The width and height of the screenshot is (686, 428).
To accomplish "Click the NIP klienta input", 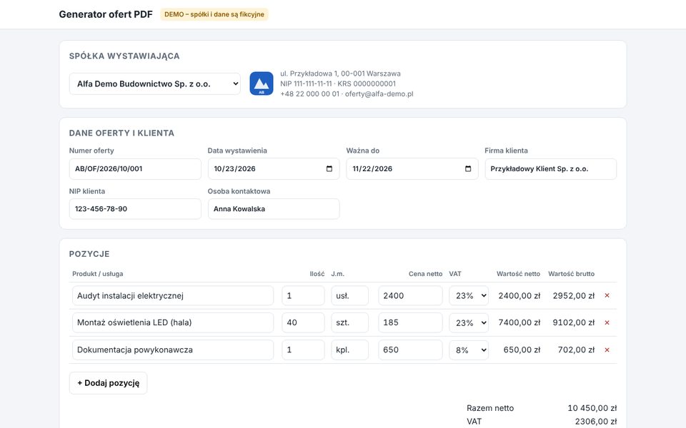I will coord(135,209).
